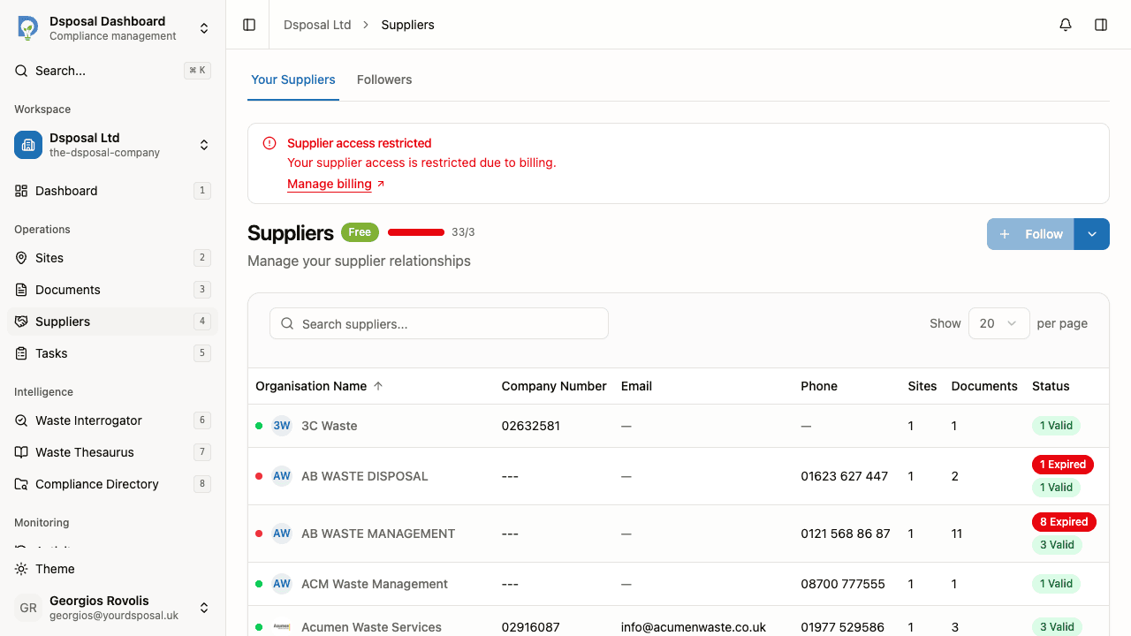Select the Your Suppliers tab

293,79
